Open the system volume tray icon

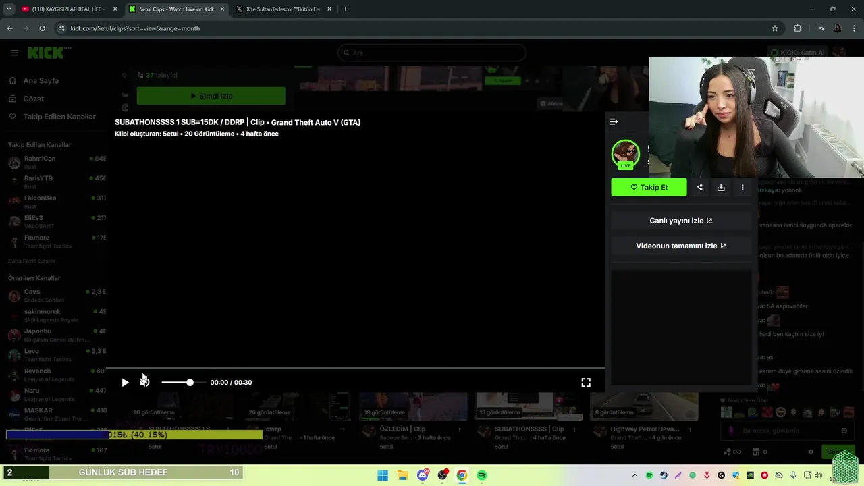click(819, 475)
